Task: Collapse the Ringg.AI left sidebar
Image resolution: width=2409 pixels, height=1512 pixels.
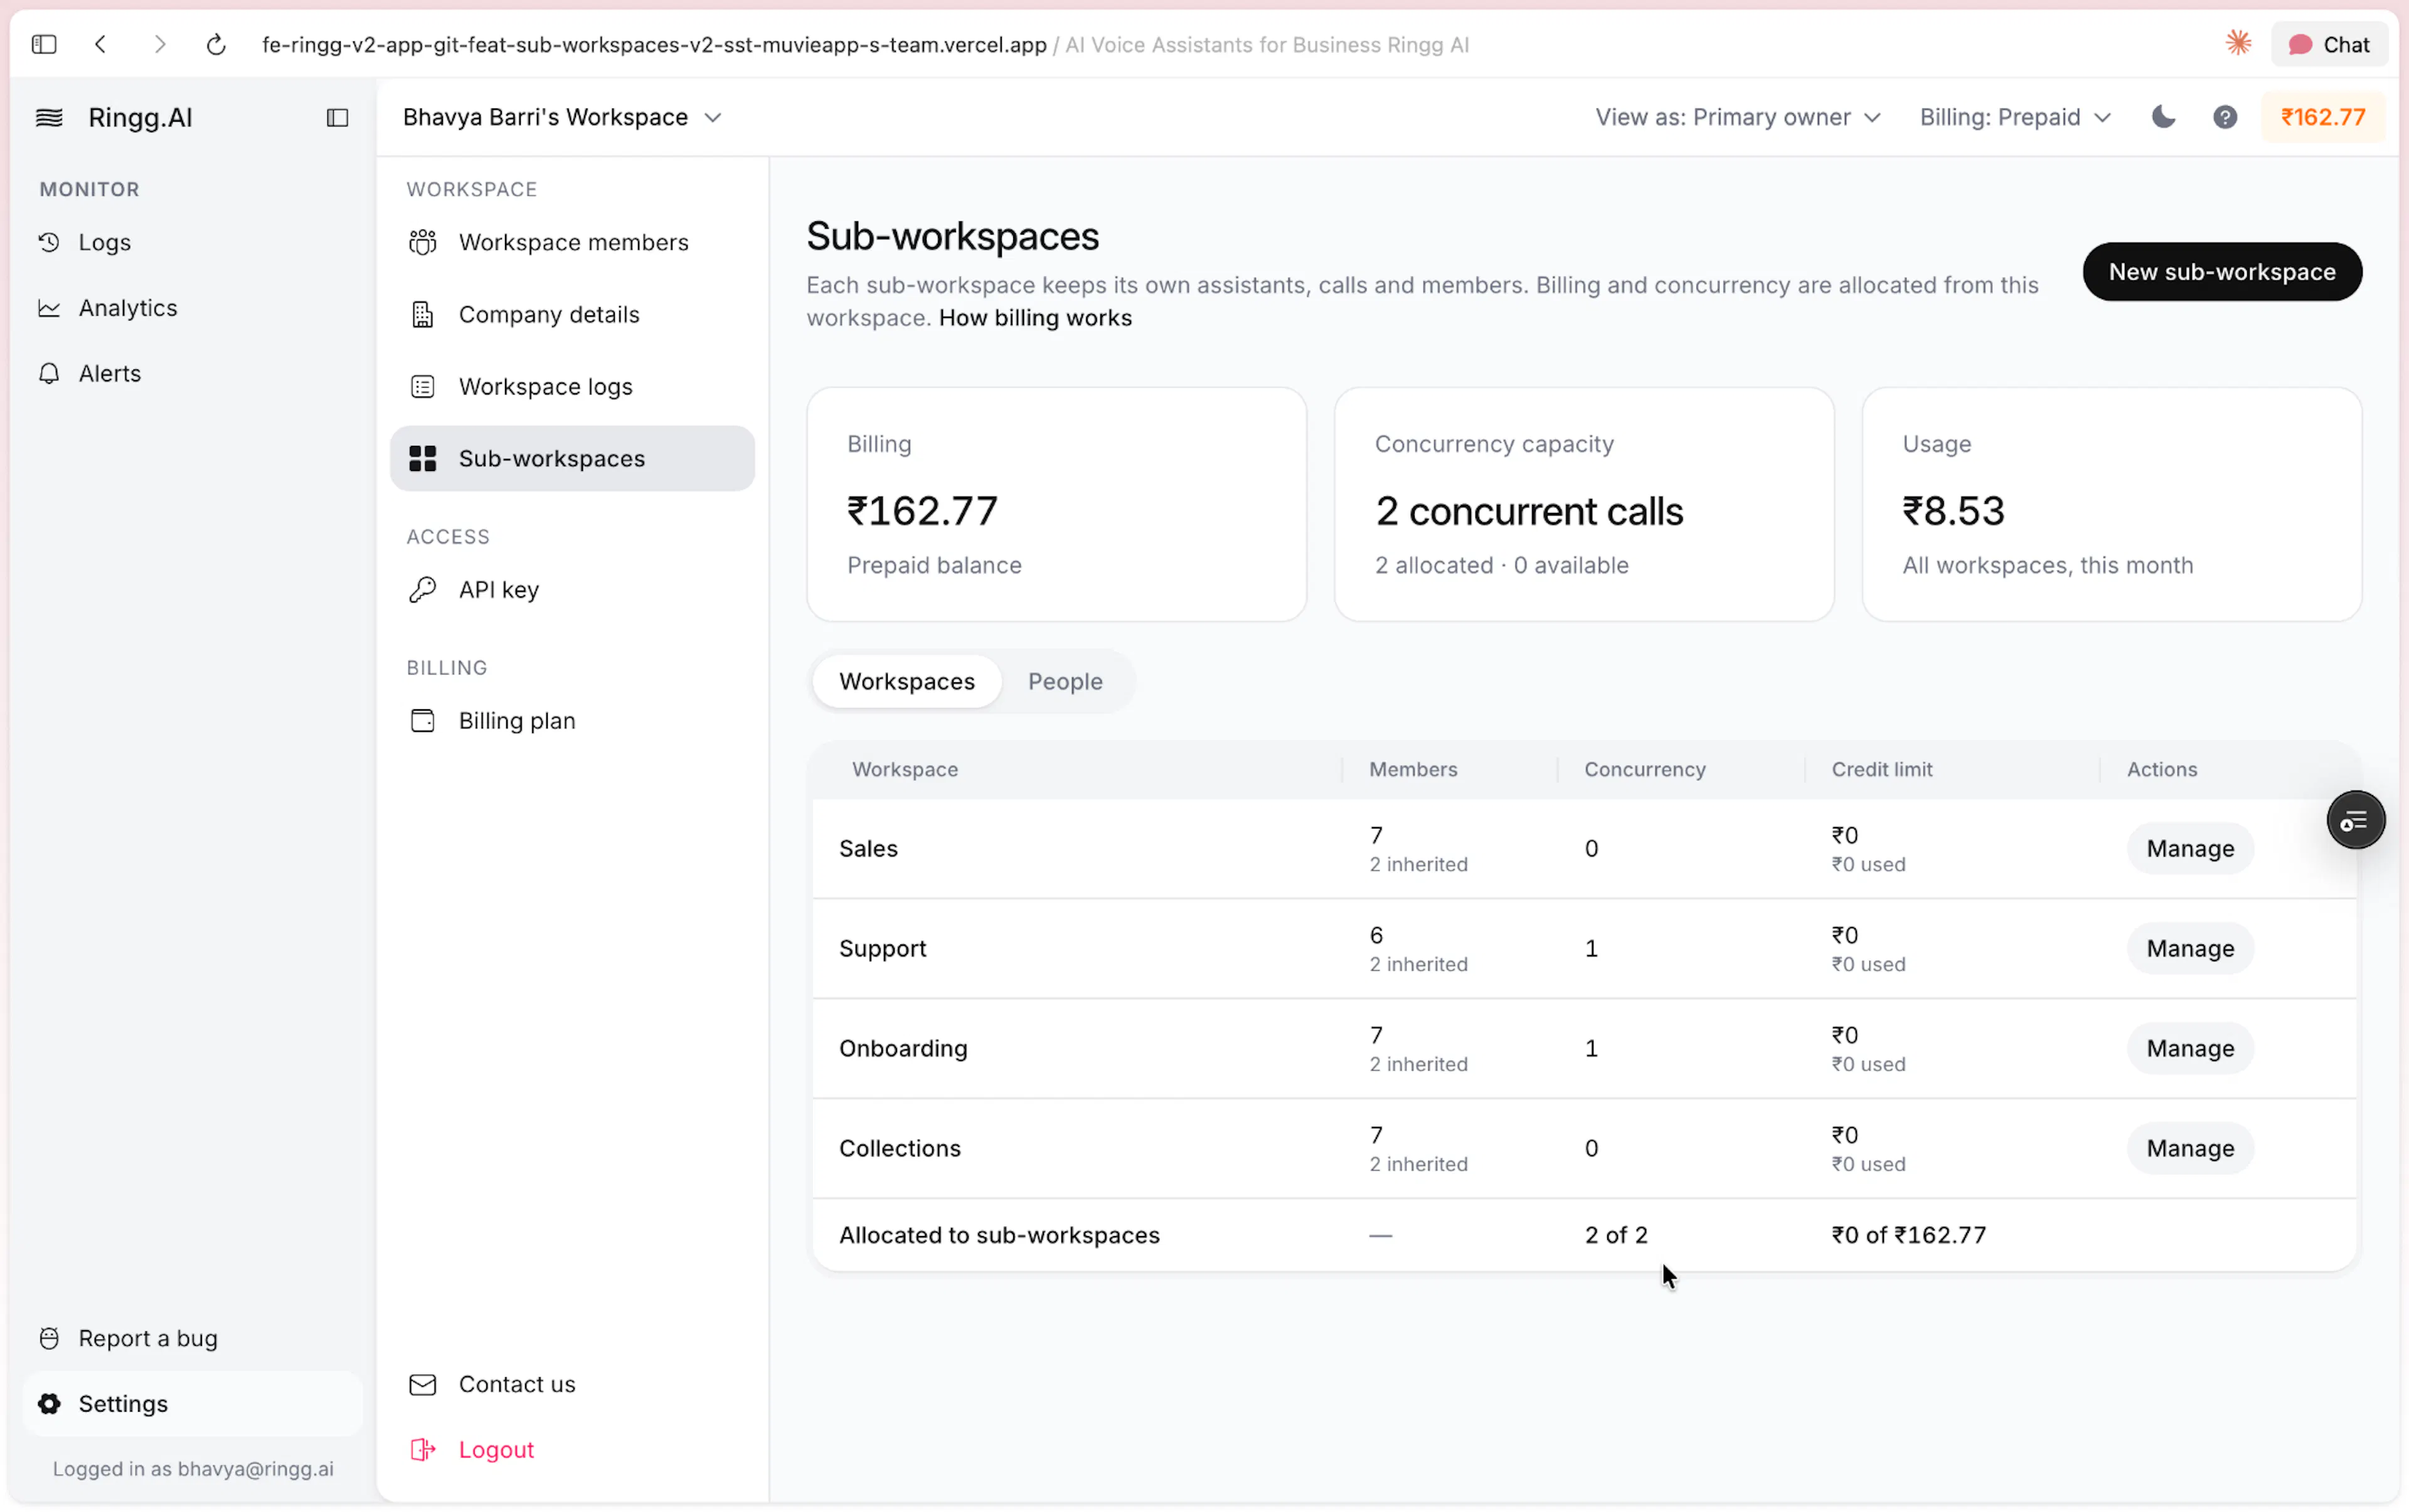Action: 337,118
